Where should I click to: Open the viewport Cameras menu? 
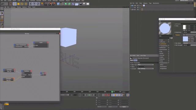(13, 7)
